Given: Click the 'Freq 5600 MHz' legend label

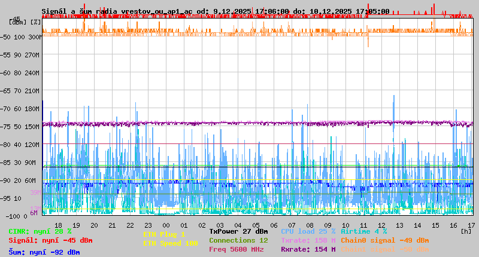Looking at the screenshot, I should tap(237, 249).
